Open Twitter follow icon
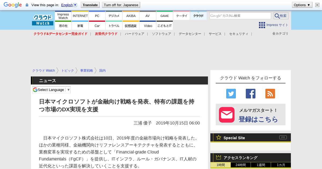Viewport: 322px width, 169px height. [x=231, y=94]
